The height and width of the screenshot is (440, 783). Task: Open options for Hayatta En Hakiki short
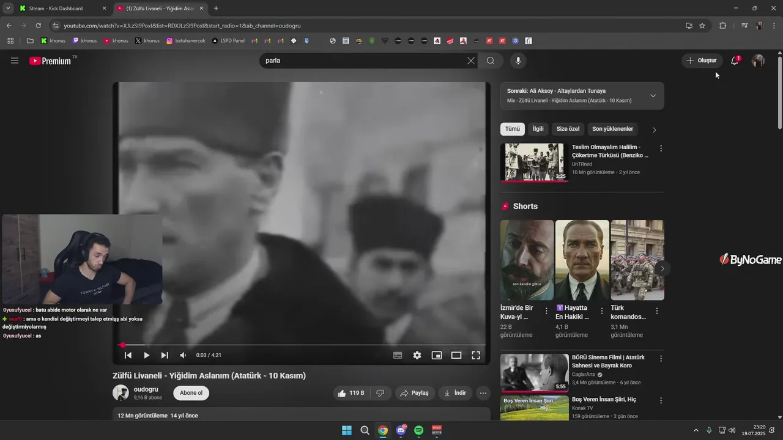pyautogui.click(x=602, y=311)
